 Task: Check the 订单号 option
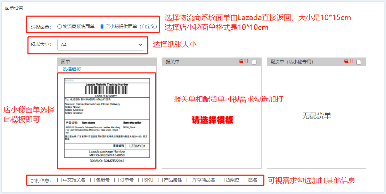pos(117,180)
